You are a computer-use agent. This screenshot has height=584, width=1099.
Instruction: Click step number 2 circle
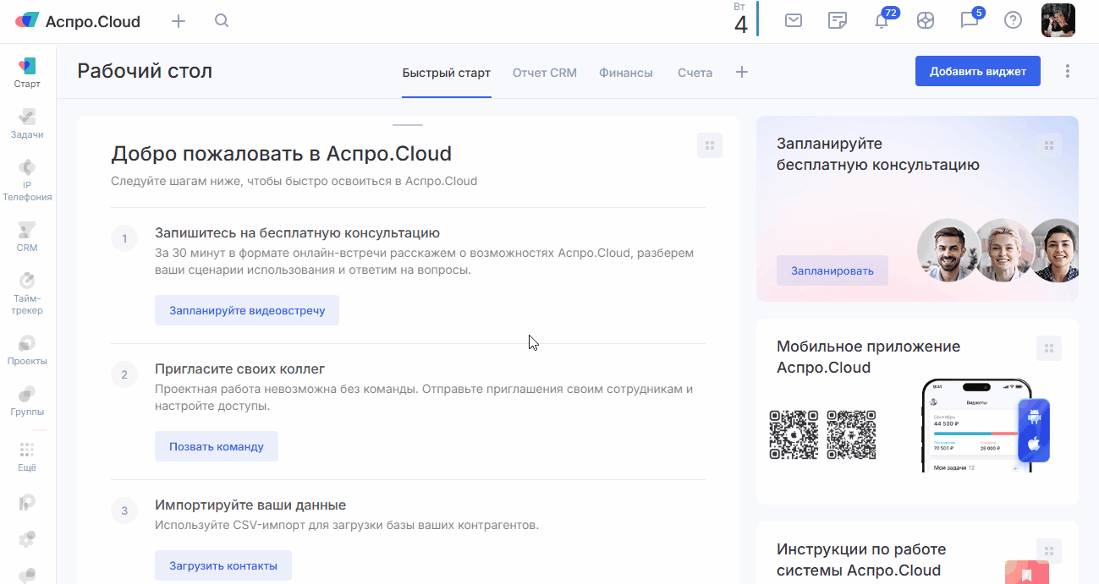pos(124,374)
